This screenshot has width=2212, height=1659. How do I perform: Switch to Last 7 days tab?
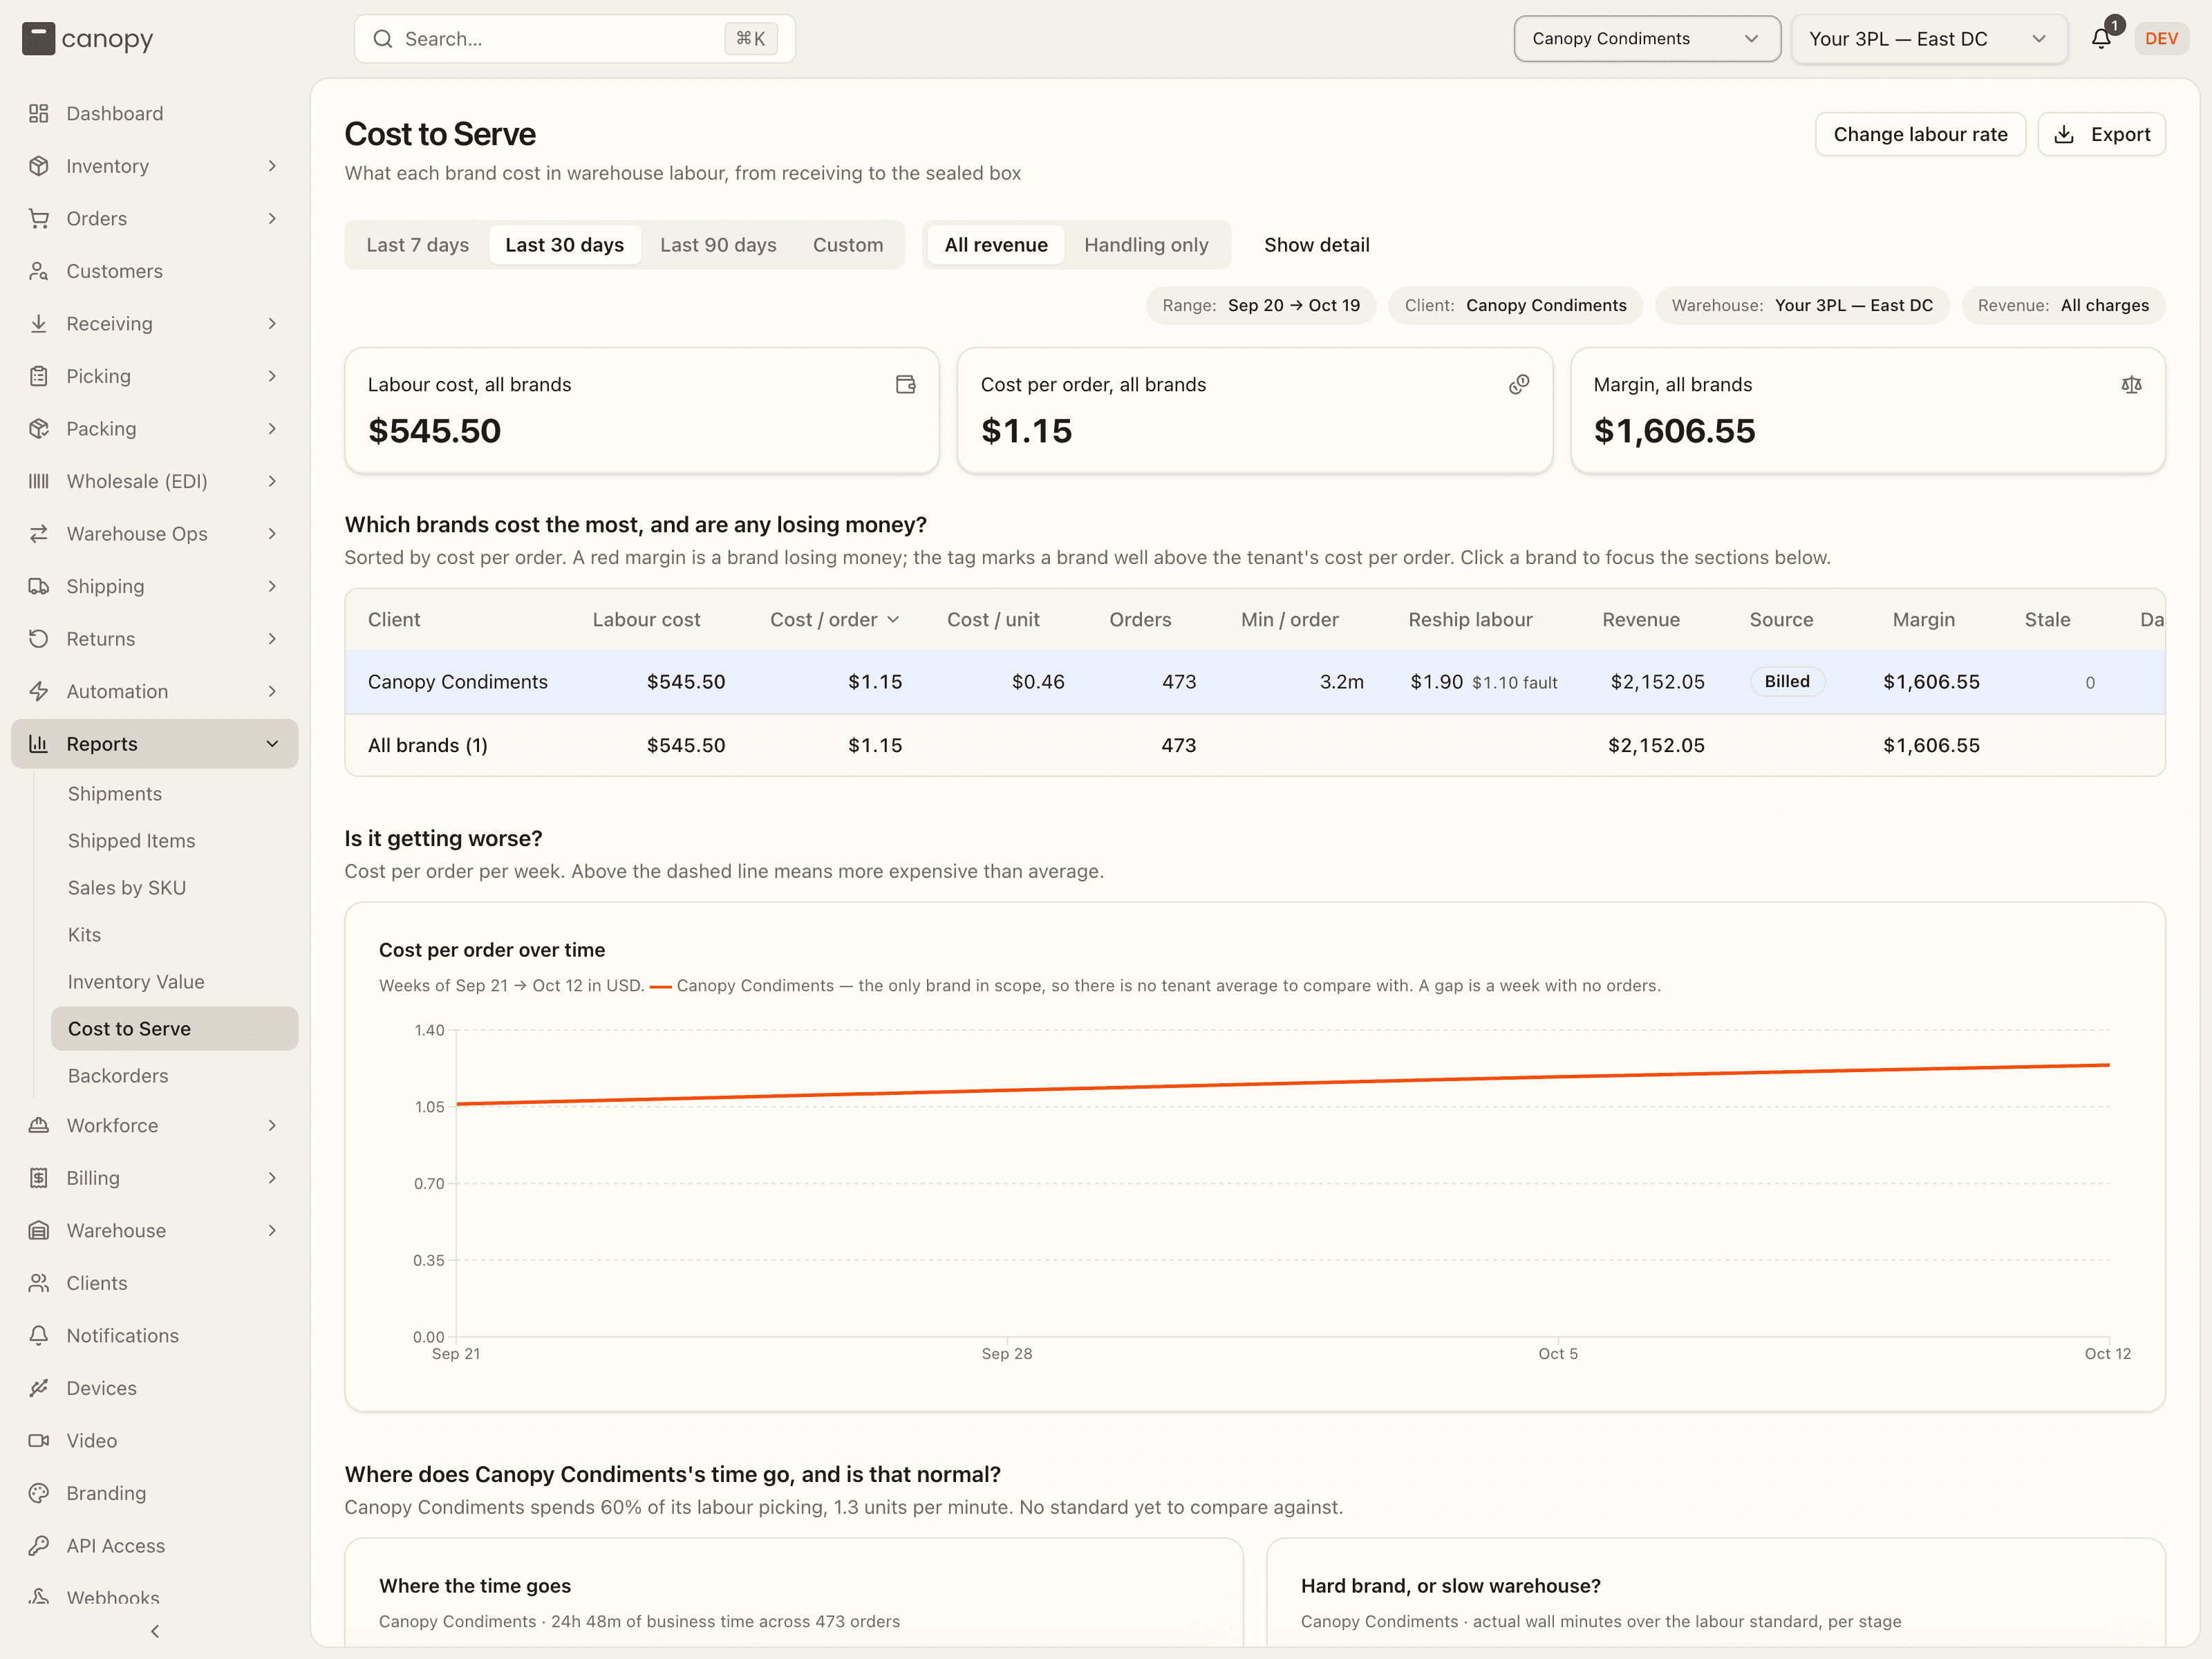(x=417, y=245)
